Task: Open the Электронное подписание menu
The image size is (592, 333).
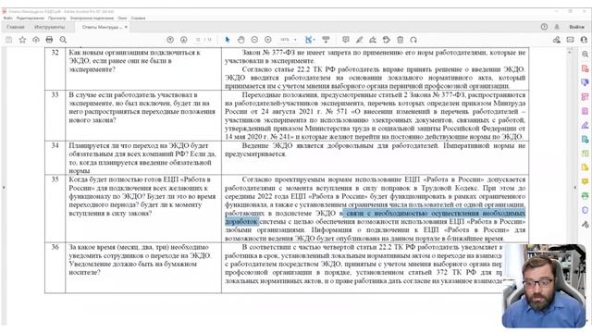Action: coord(92,18)
